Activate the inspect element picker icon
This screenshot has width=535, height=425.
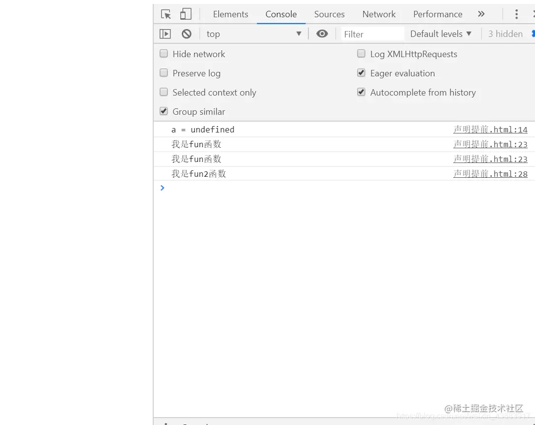tap(166, 14)
